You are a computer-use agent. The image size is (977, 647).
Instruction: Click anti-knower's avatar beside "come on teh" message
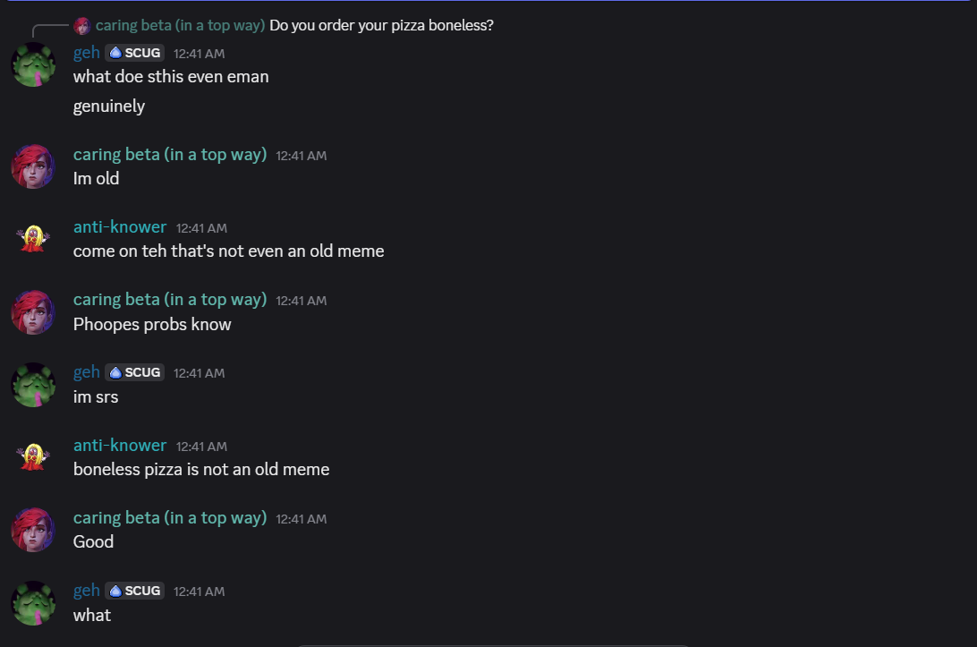pos(33,239)
